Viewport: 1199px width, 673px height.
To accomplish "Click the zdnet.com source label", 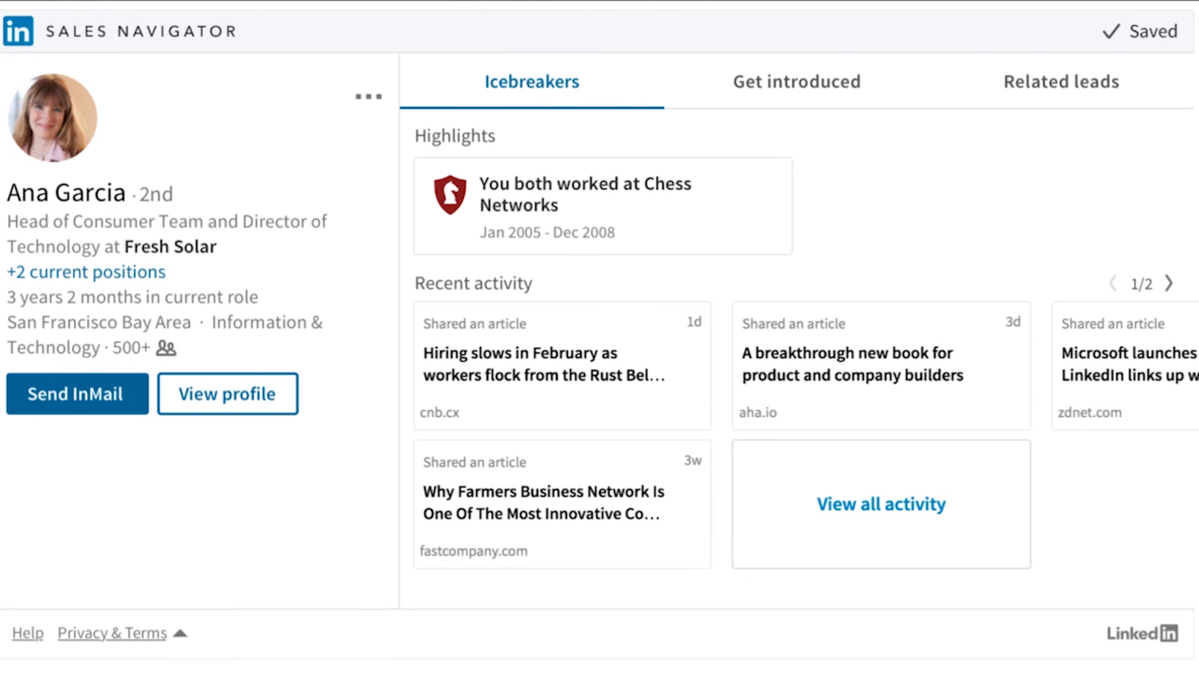I will 1090,412.
